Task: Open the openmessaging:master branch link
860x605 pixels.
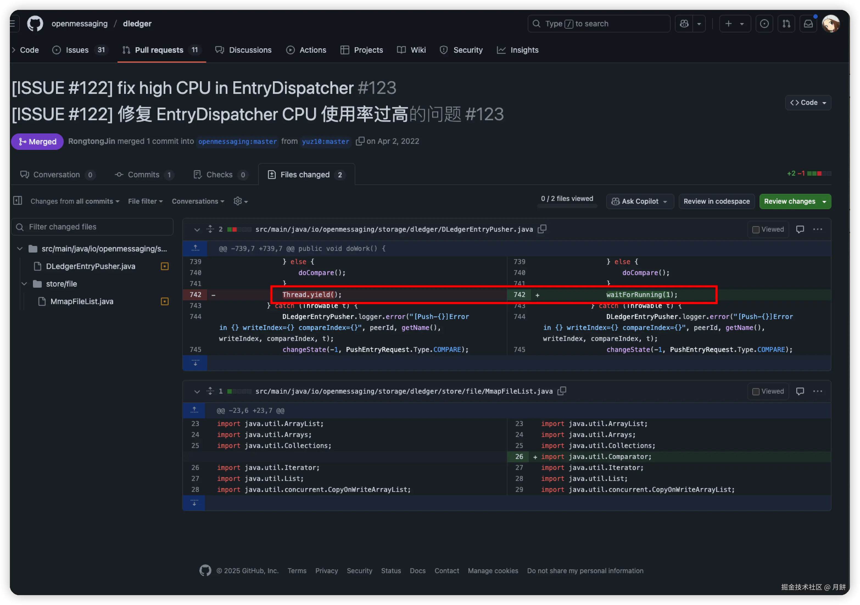Action: point(238,142)
